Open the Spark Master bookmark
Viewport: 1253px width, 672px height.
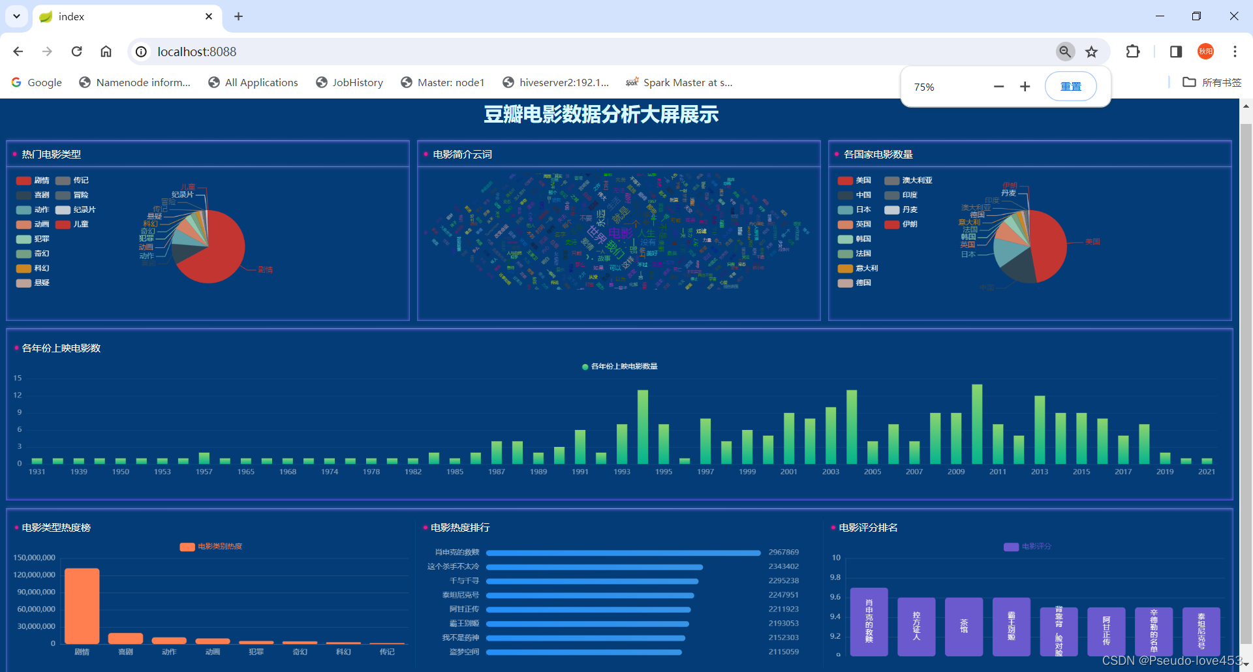click(x=679, y=82)
